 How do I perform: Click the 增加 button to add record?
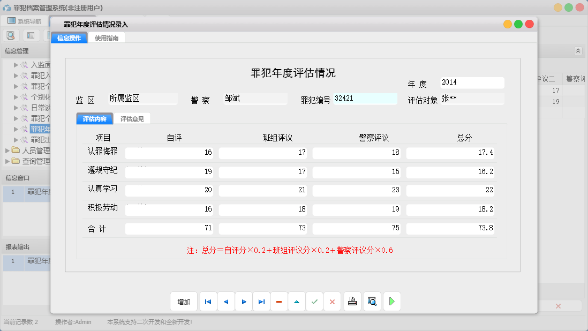(x=184, y=302)
